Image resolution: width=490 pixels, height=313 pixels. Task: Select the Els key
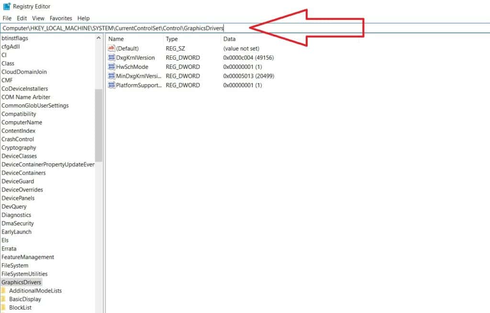coord(5,240)
